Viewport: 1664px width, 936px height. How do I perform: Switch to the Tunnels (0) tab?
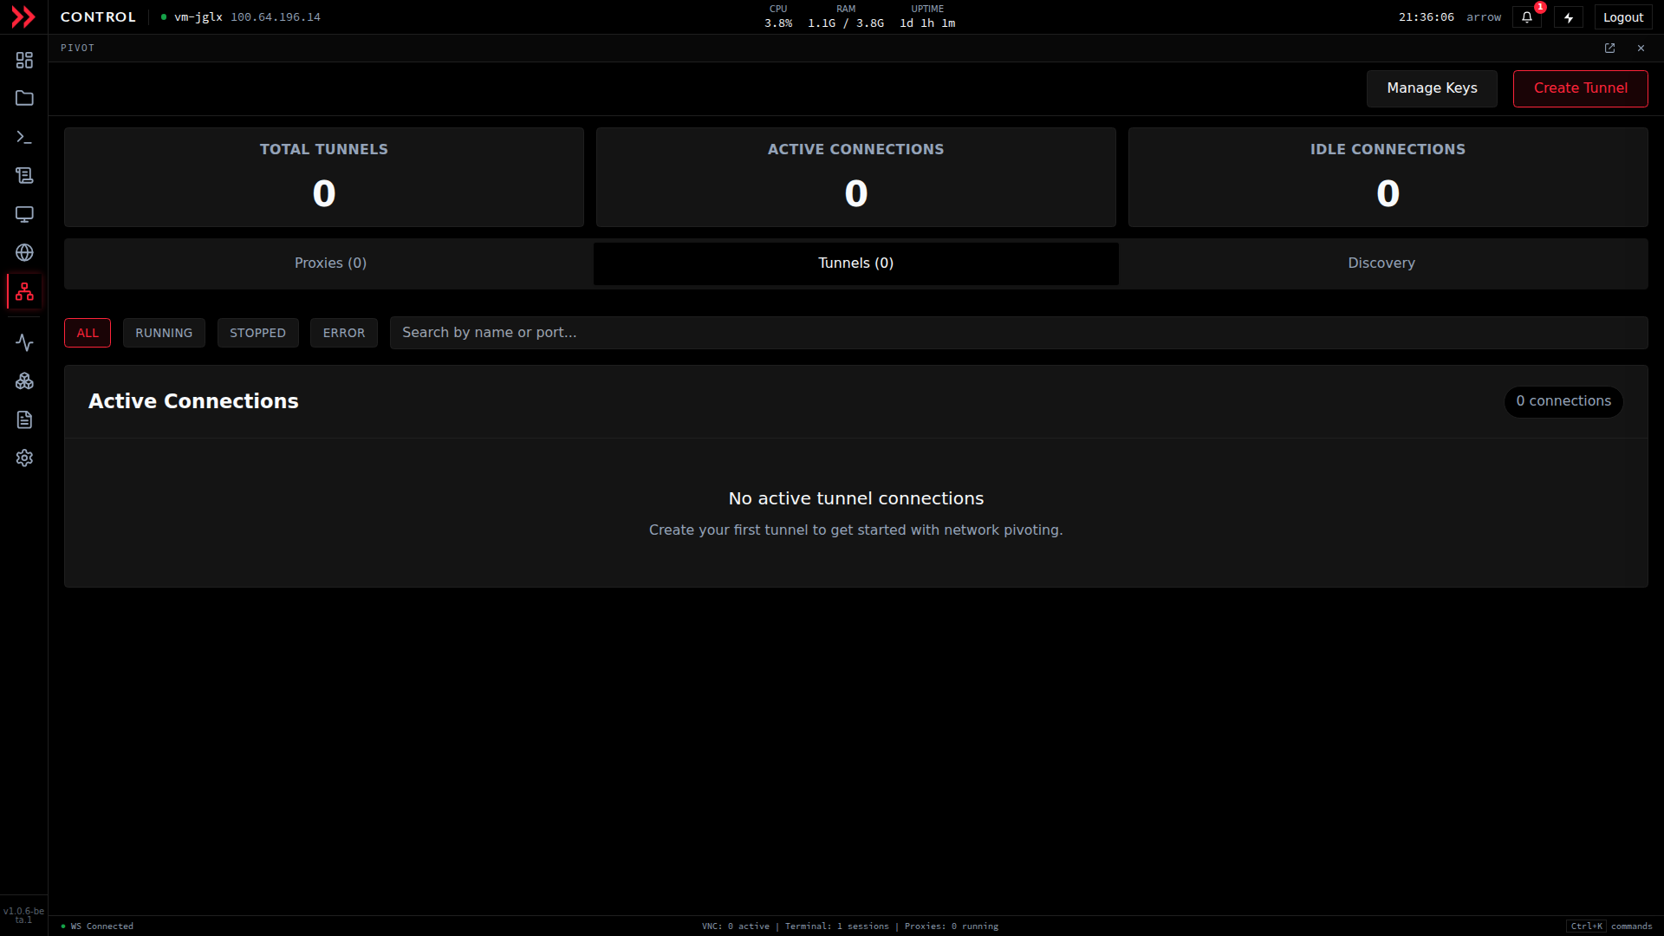855,263
